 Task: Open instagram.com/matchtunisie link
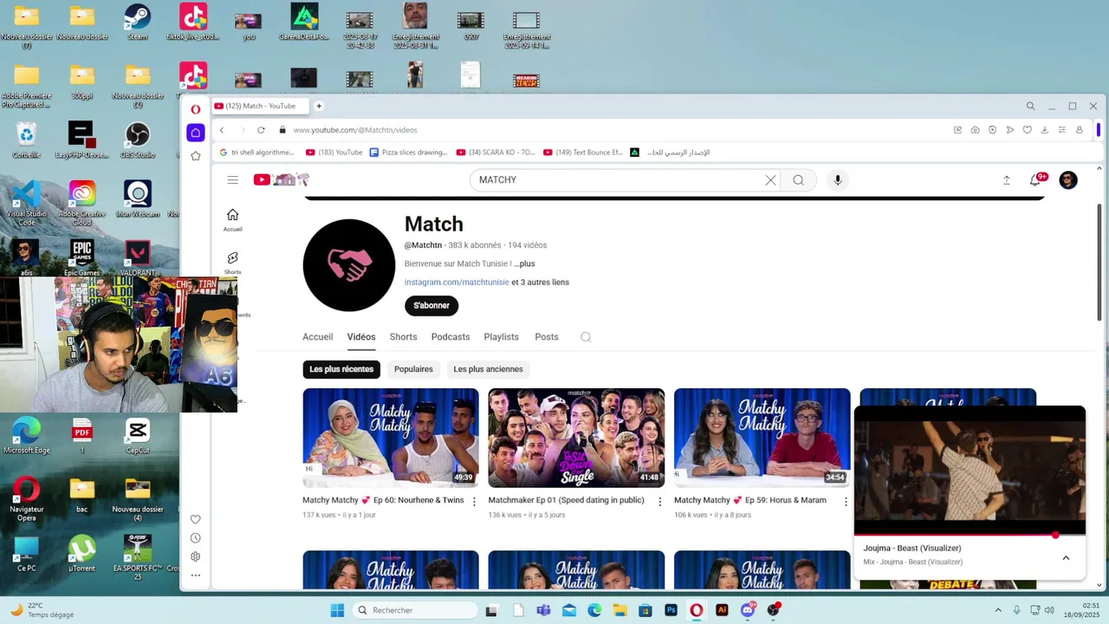point(457,282)
